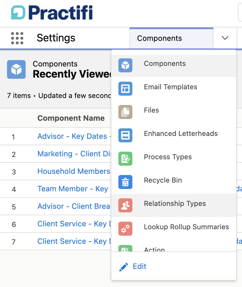The height and width of the screenshot is (287, 242).
Task: Open the Marketing - Client component link
Action: (x=74, y=154)
